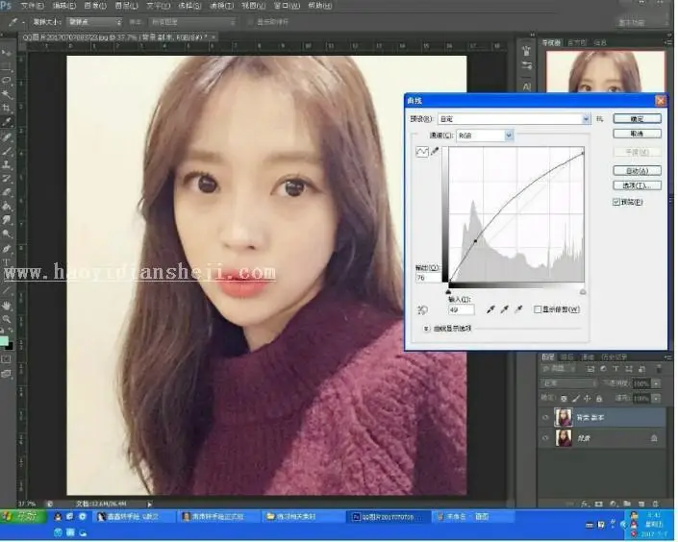Open the layer filter kind dropdown
This screenshot has width=678, height=542.
[558, 369]
